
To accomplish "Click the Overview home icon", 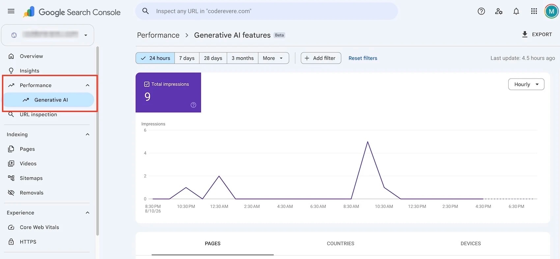I will (11, 56).
